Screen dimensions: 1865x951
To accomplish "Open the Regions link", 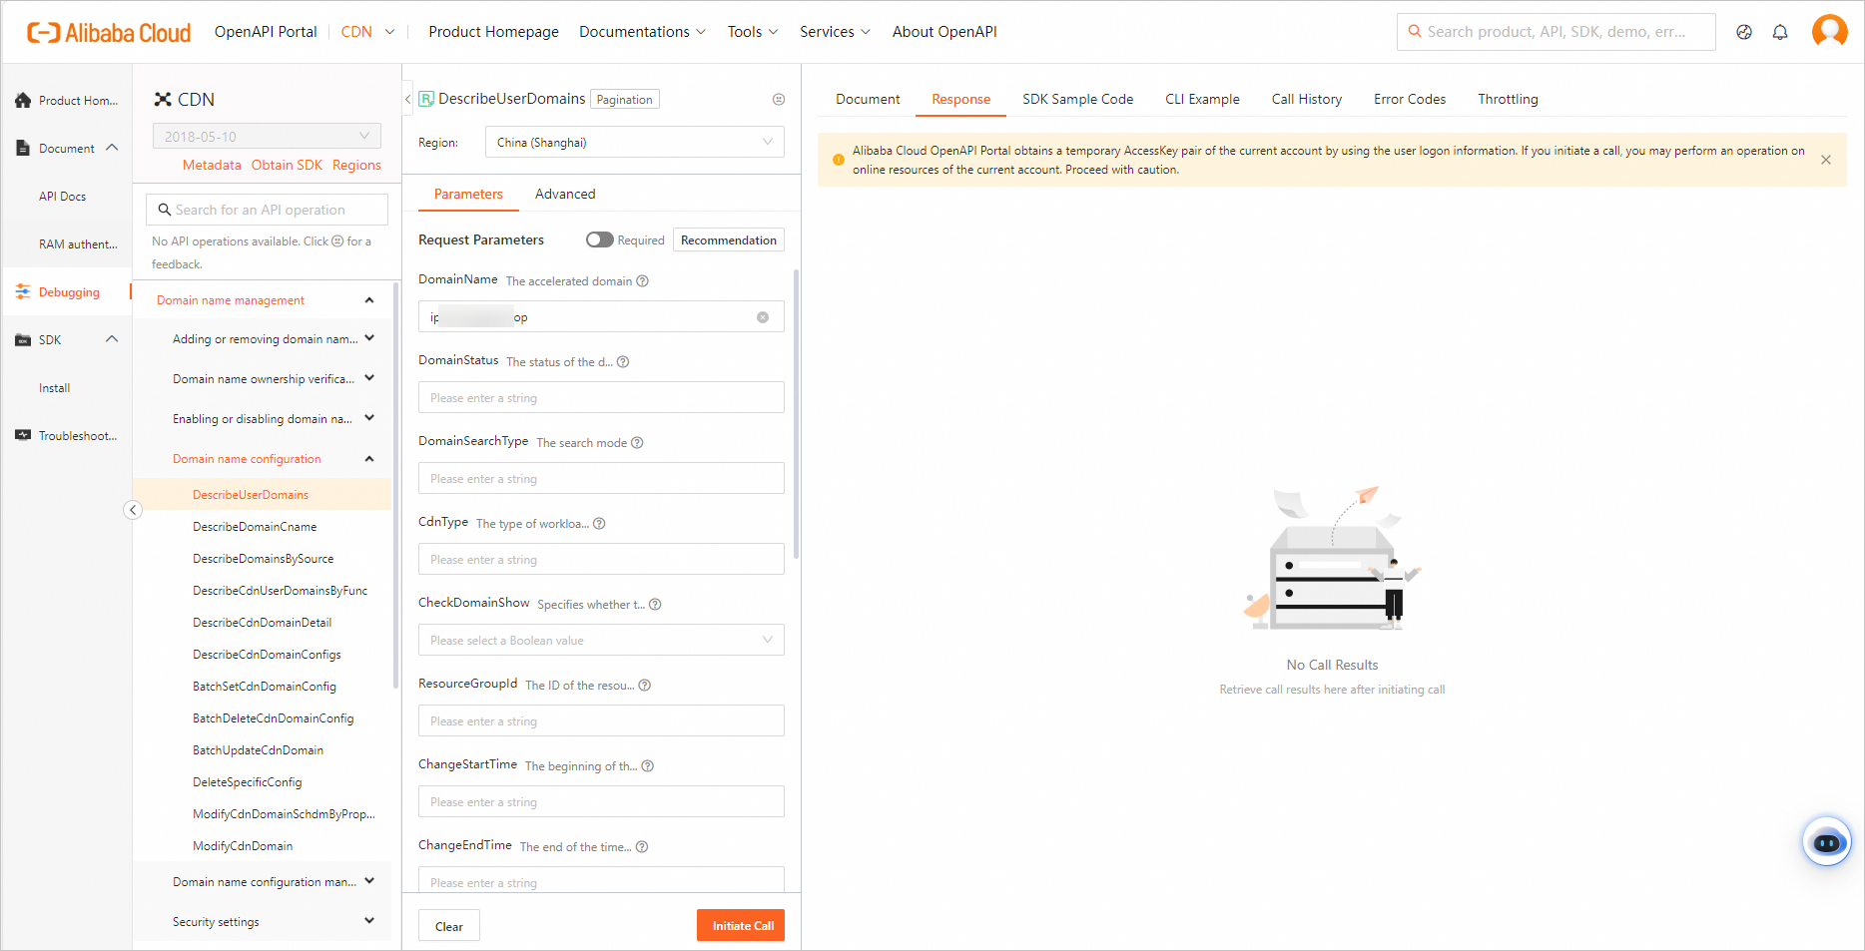I will pyautogui.click(x=356, y=165).
